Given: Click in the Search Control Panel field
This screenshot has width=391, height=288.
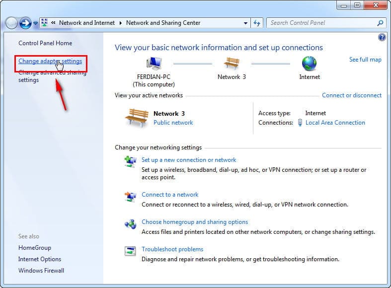Looking at the screenshot, I should pos(322,23).
